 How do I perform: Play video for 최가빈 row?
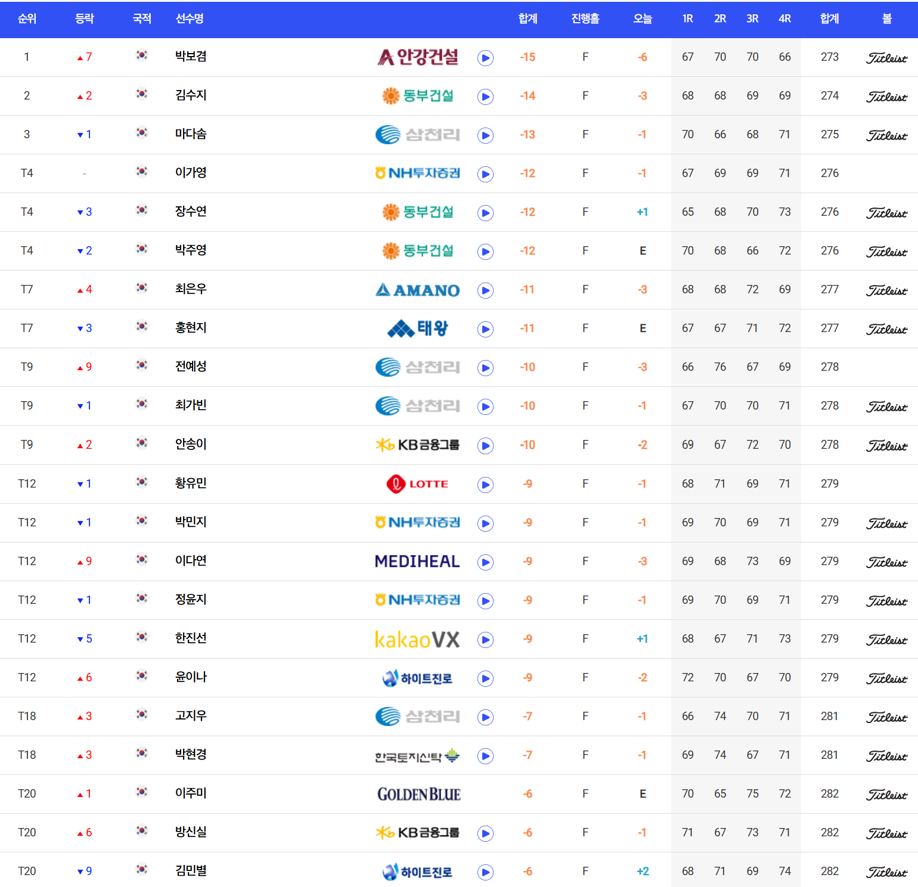(x=485, y=407)
